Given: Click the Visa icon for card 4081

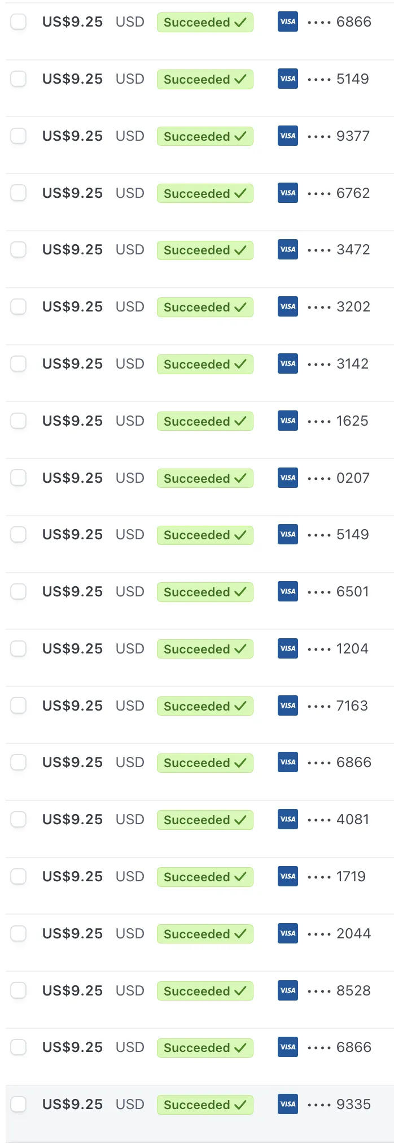Looking at the screenshot, I should (288, 819).
